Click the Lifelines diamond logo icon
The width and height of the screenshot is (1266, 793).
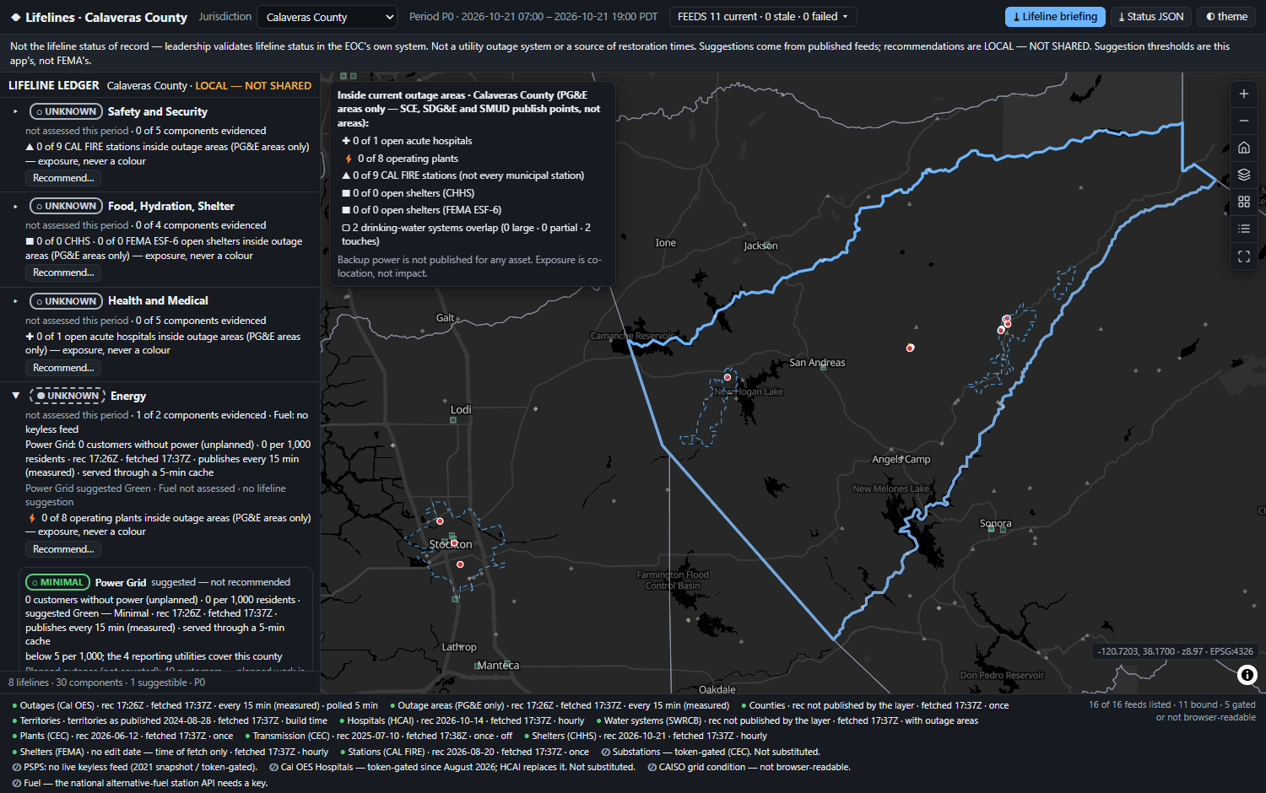[15, 17]
